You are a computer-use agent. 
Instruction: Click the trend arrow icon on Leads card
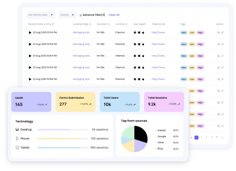(46, 105)
